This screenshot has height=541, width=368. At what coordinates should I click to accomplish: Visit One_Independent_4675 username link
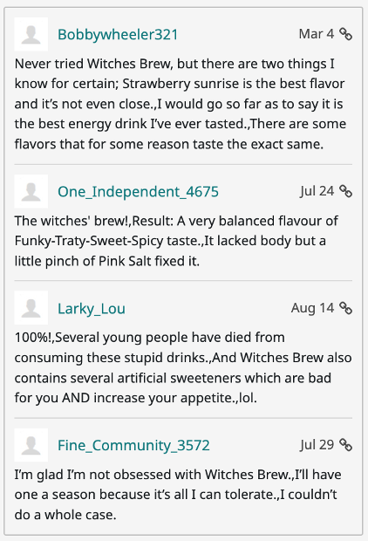(138, 191)
